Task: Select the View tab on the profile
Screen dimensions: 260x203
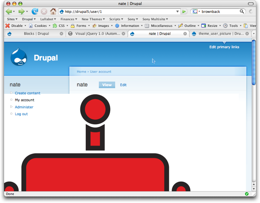Action: pos(107,85)
